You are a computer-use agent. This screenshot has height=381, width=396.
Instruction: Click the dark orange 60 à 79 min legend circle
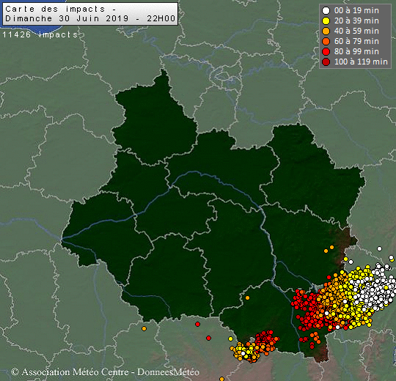point(326,41)
